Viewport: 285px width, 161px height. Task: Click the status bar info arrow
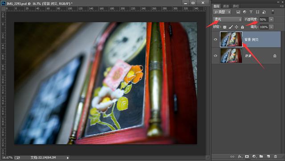click(68, 158)
